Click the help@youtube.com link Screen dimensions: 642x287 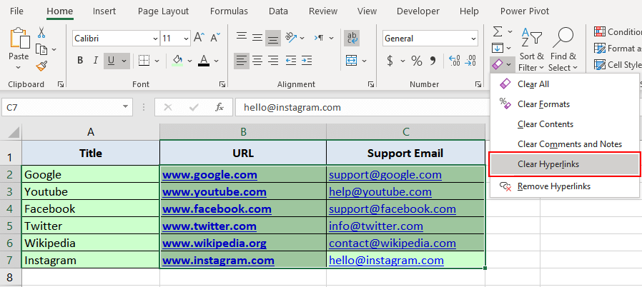[380, 192]
